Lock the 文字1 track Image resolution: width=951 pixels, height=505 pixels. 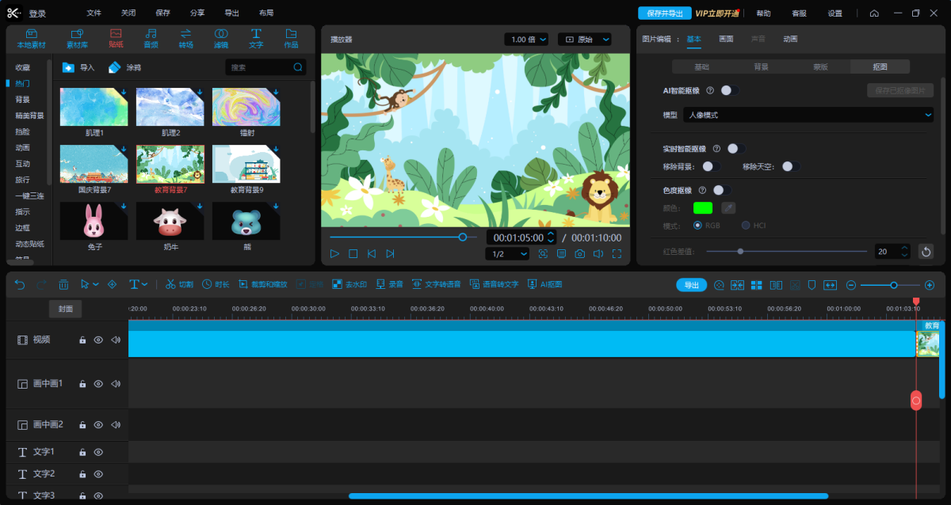pyautogui.click(x=82, y=453)
